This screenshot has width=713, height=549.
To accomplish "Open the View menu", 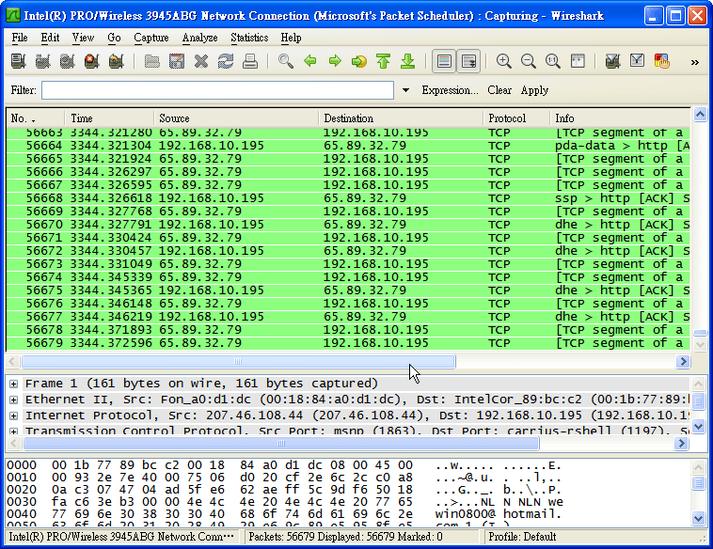I will [x=83, y=38].
